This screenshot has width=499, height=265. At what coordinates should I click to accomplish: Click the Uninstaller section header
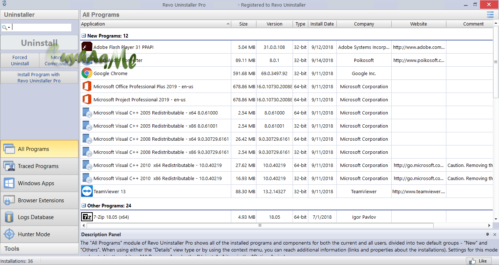(39, 15)
